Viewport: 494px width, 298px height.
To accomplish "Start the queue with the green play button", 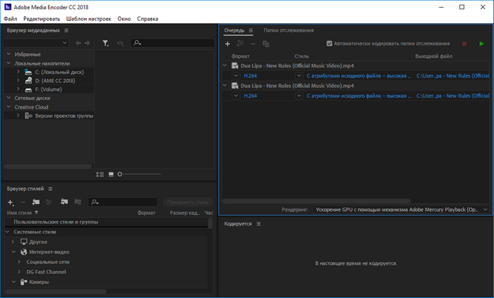I will 482,44.
